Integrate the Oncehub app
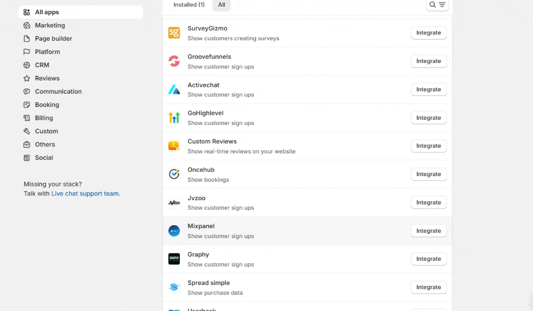The image size is (533, 311). coord(429,174)
